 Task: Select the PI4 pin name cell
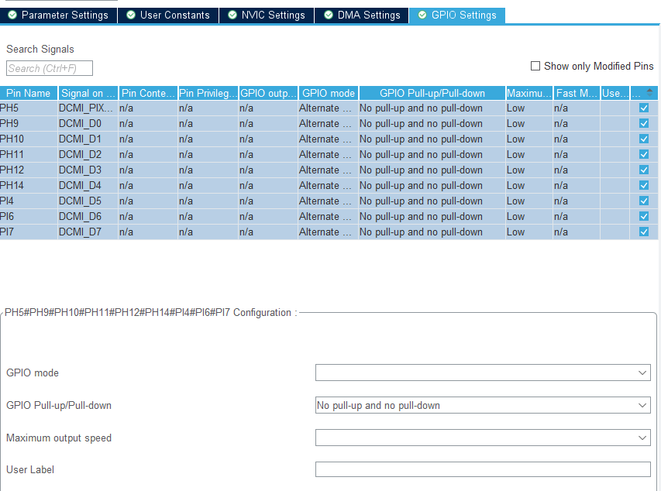coord(28,201)
